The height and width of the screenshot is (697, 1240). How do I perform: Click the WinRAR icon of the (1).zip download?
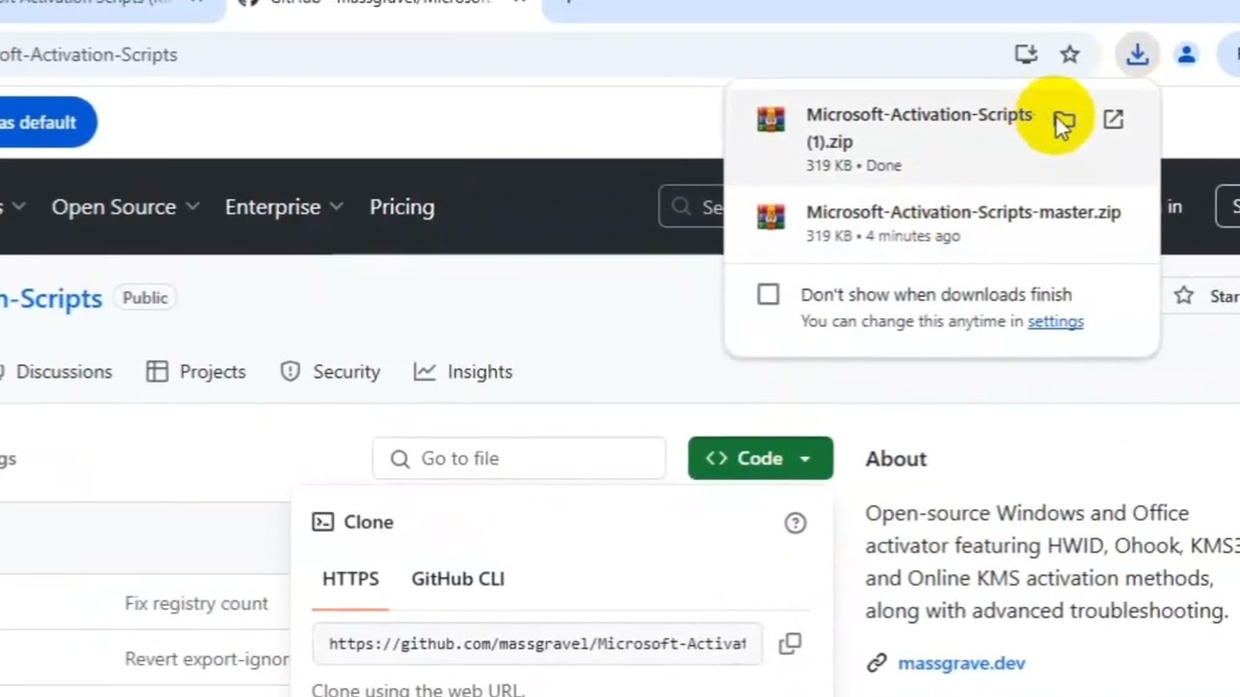coord(771,120)
